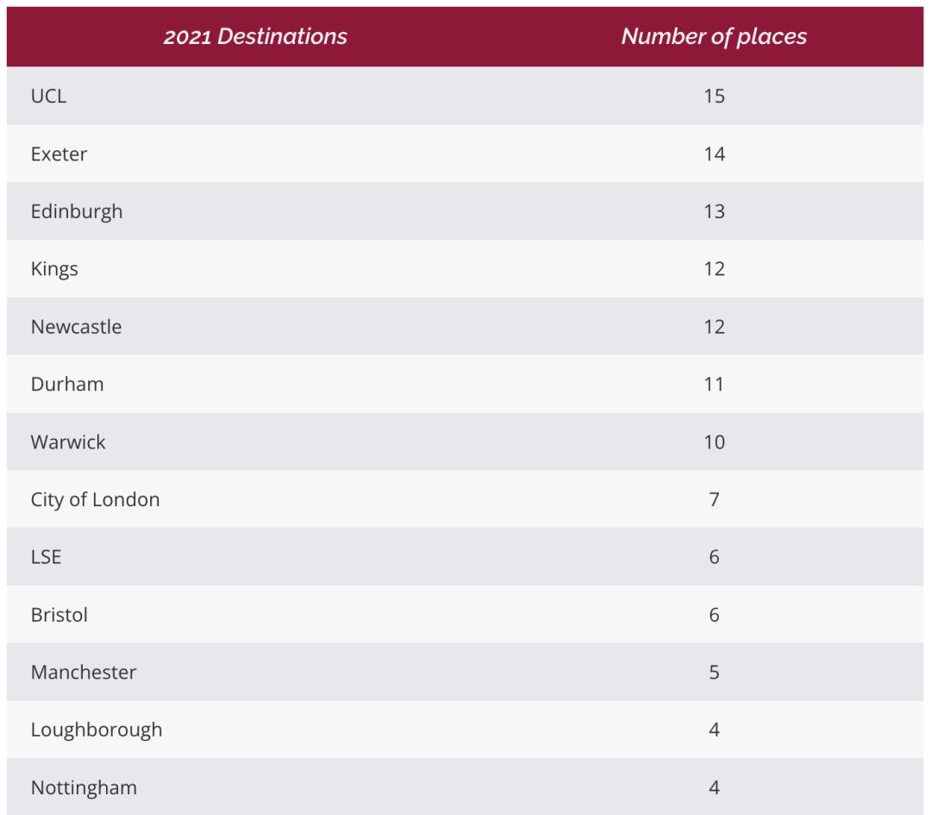The height and width of the screenshot is (815, 931).
Task: Select the value 14 beside Exeter
Action: tap(714, 154)
